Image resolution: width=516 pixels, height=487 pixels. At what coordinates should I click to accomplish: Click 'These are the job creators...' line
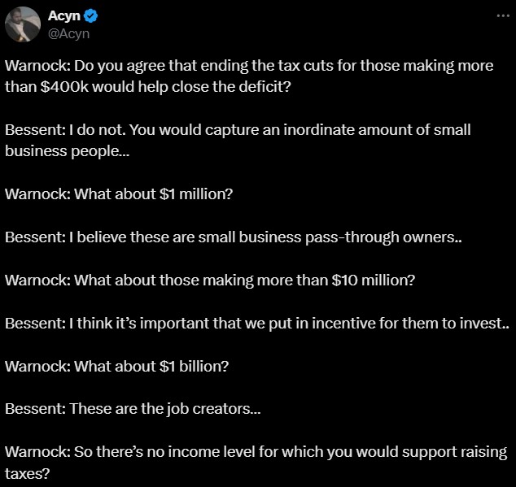click(133, 409)
